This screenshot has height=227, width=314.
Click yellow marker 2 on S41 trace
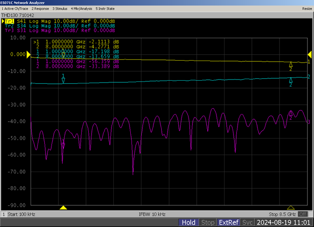coord(291,65)
